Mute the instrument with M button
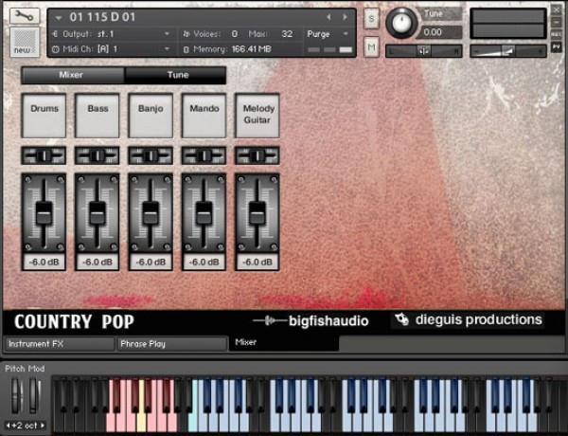The height and width of the screenshot is (436, 568). 371,46
